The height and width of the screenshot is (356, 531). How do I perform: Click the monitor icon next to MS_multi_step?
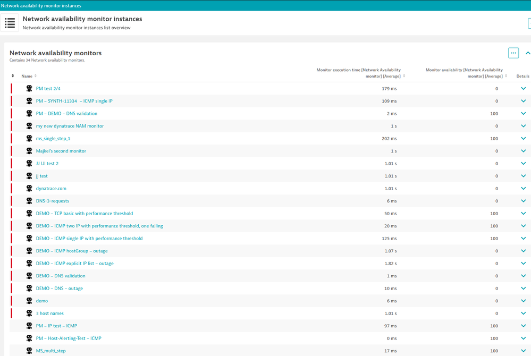[30, 351]
